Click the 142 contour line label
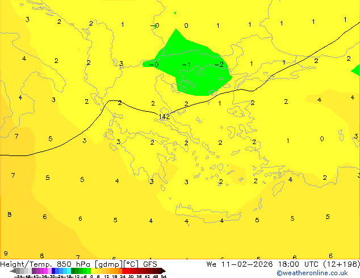This screenshot has width=360, height=278. (x=164, y=117)
